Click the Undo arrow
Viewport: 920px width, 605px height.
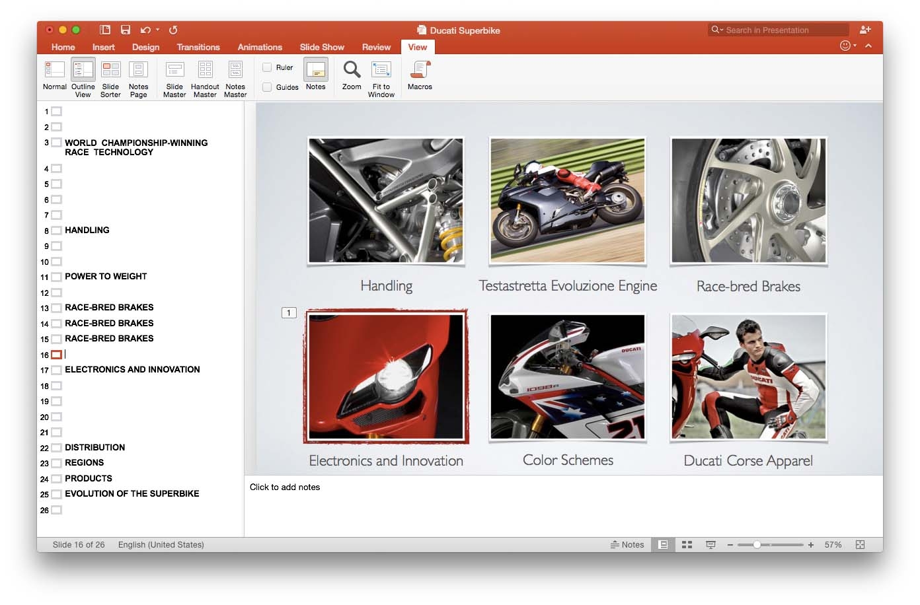point(145,30)
